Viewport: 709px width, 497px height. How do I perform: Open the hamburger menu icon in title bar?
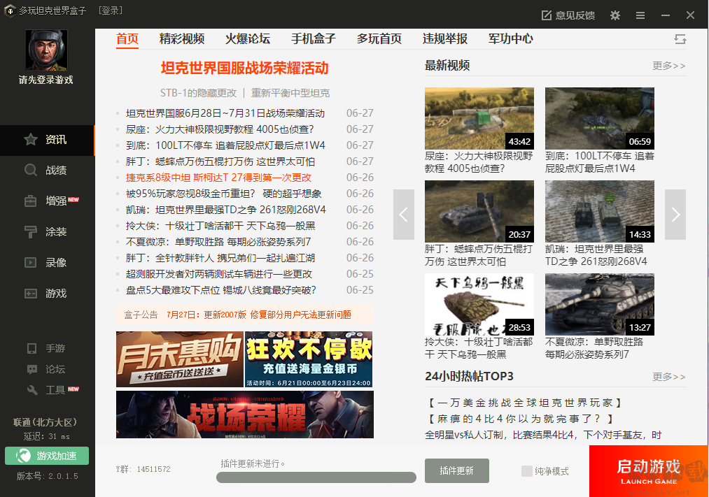point(640,15)
